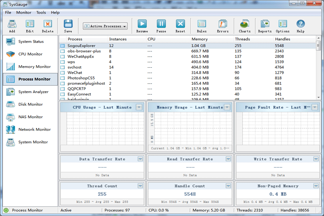Click the Add toolbar icon

[x=12, y=24]
